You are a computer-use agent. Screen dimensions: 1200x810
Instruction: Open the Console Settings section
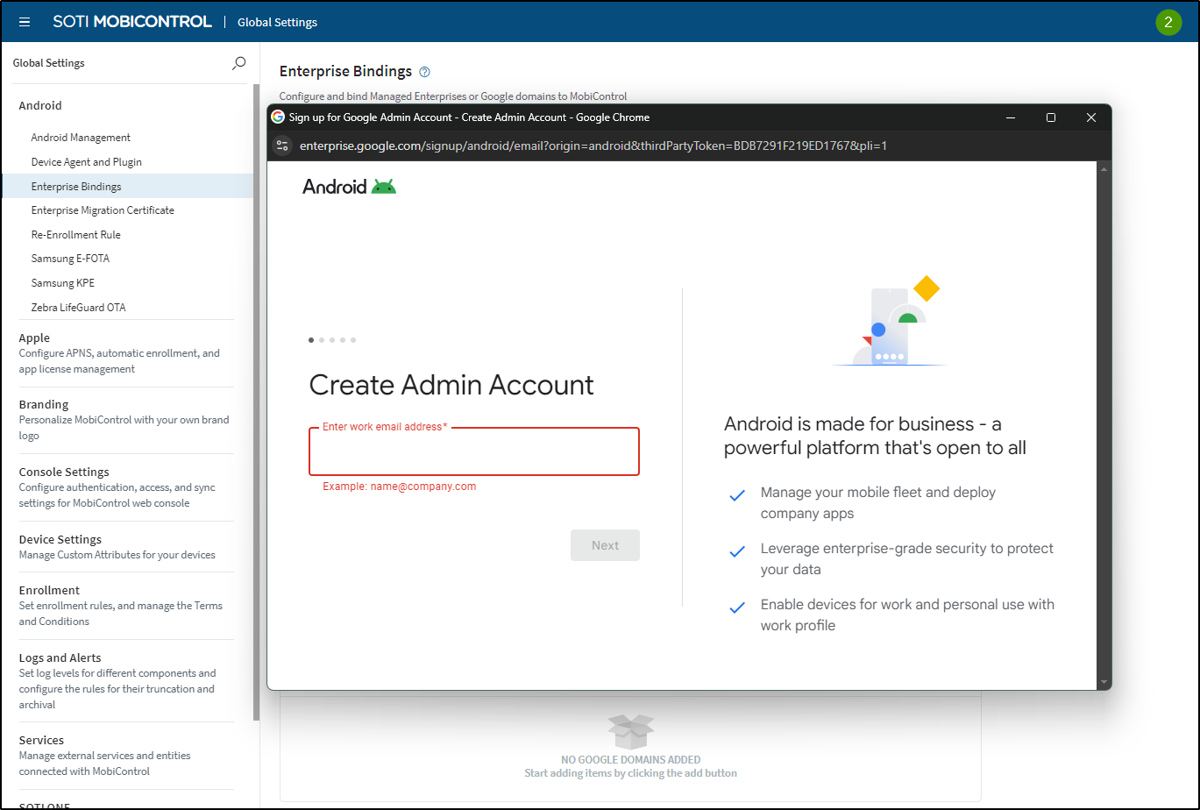tap(64, 472)
